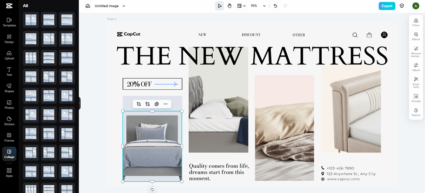Click the shield icon beside Export
The width and height of the screenshot is (425, 193).
402,6
